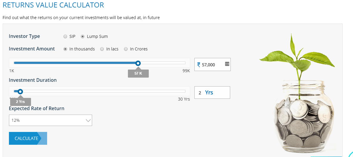The image size is (353, 157).
Task: Click the 2 Yrs slider tooltip
Action: 20,102
